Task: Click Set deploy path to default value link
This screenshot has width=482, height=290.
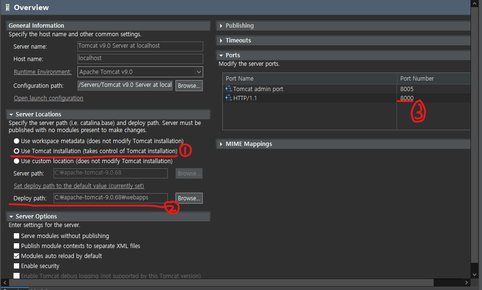Action: click(x=79, y=186)
